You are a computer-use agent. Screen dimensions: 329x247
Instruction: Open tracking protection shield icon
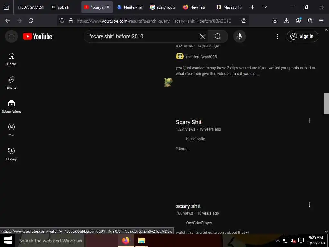pyautogui.click(x=62, y=21)
